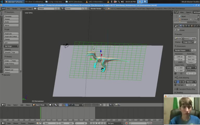Screen dimensions: 200x125
Task: Open the pivot point selector icon
Action: (x=57, y=105)
